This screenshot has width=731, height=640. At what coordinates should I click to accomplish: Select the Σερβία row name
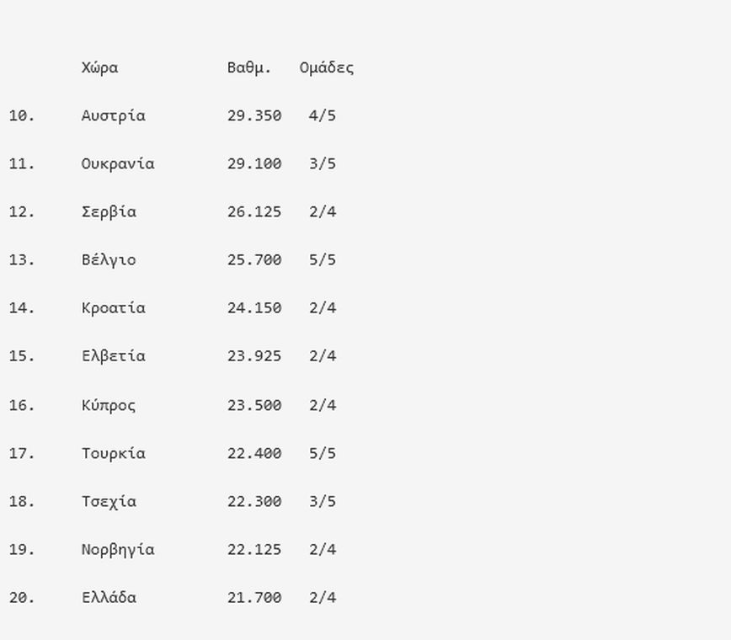(x=109, y=212)
